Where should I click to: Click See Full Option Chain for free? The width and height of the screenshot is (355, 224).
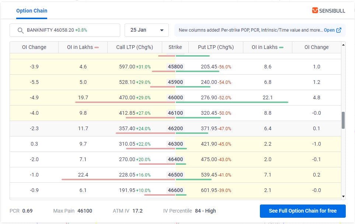tap(303, 211)
